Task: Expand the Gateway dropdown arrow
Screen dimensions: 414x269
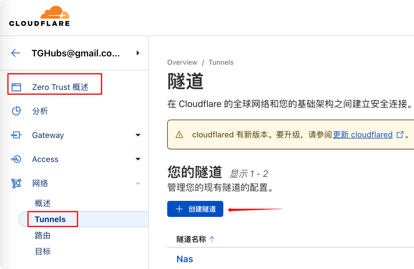Action: point(138,135)
